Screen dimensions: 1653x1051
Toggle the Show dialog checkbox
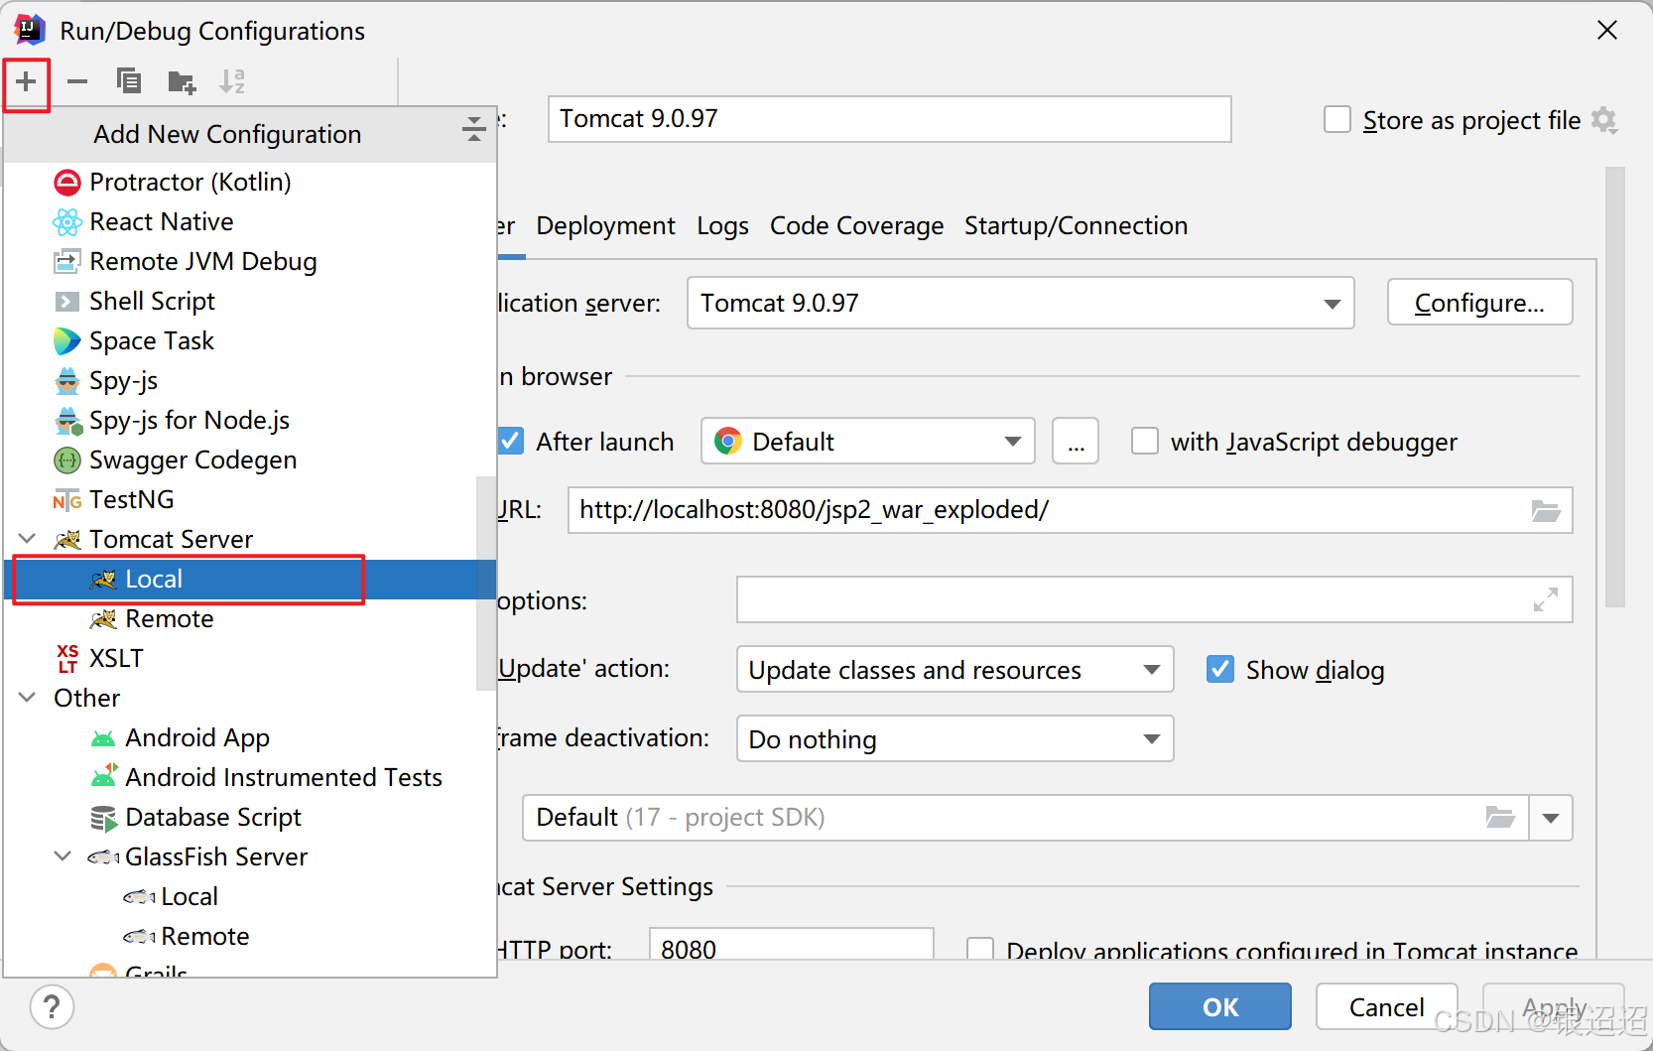click(x=1220, y=669)
